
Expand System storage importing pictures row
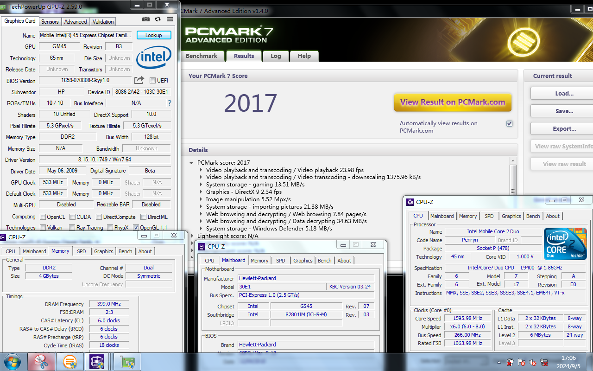(x=201, y=207)
